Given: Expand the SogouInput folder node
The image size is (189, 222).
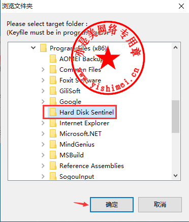Looking at the screenshot, I should pos(43,176).
